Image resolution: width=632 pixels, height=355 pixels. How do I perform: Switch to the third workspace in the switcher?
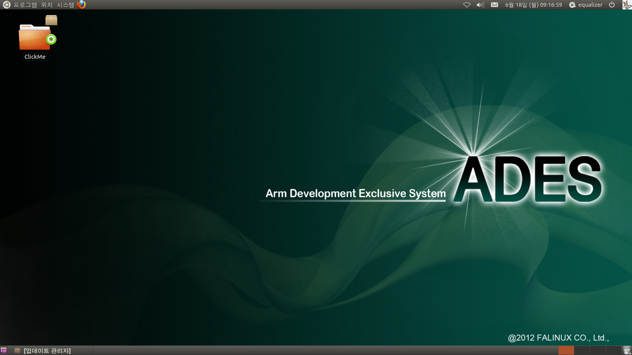(598, 350)
